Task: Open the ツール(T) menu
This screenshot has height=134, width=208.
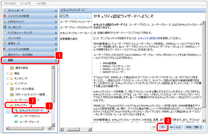Action: point(26,3)
